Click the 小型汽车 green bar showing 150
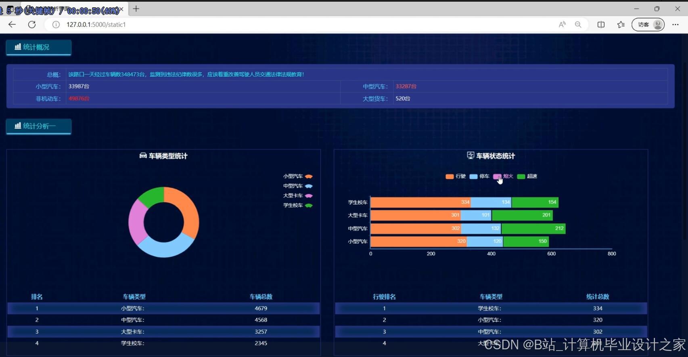This screenshot has height=357, width=688. pos(526,241)
